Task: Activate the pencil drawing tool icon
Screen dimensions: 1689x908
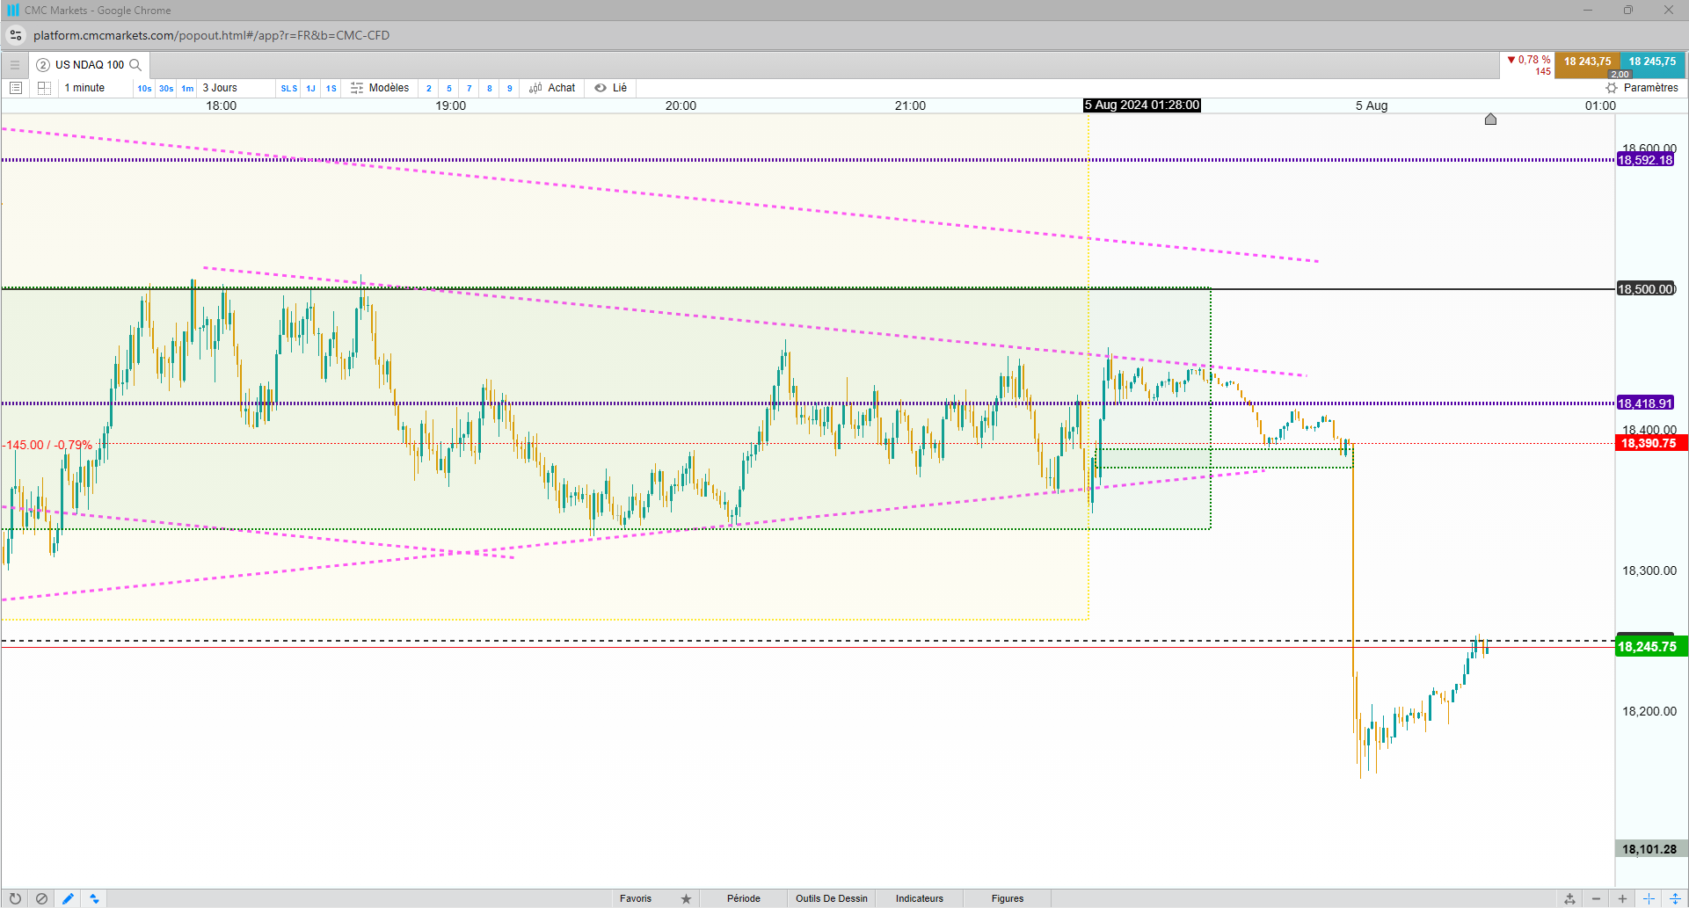Action: 68,898
